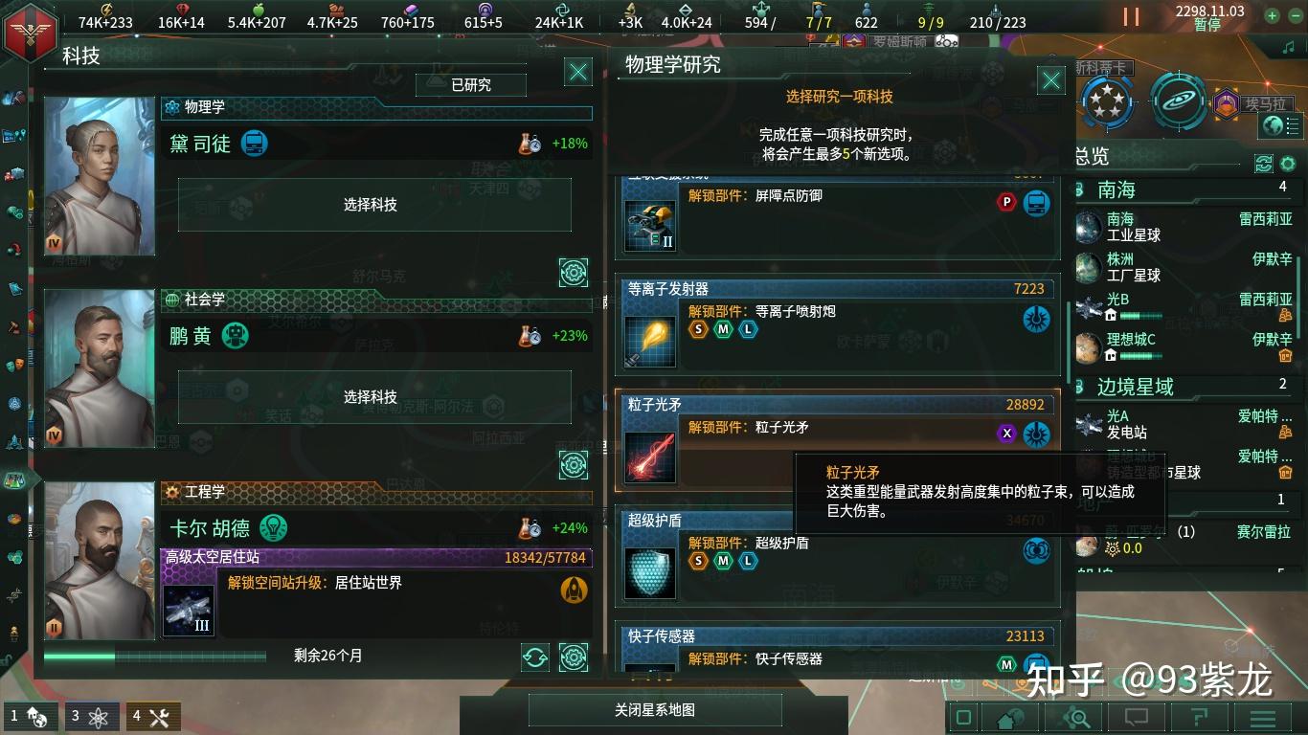The width and height of the screenshot is (1308, 735).
Task: Click the galaxy map icon near 埃马拉
Action: [x=1179, y=100]
